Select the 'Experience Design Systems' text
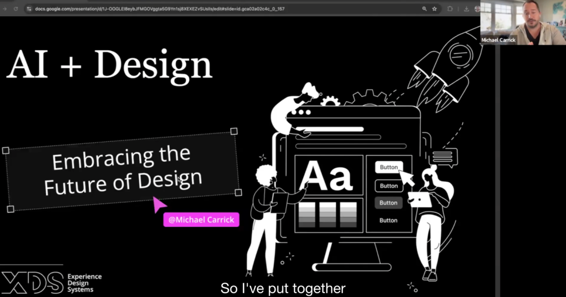The image size is (566, 297). (84, 283)
